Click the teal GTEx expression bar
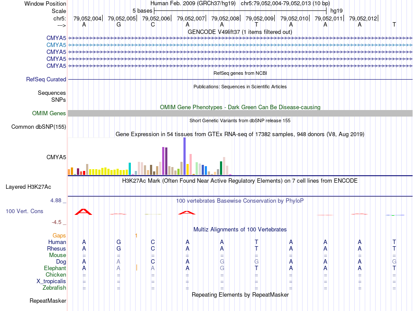This screenshot has width=413, height=311. (130, 169)
